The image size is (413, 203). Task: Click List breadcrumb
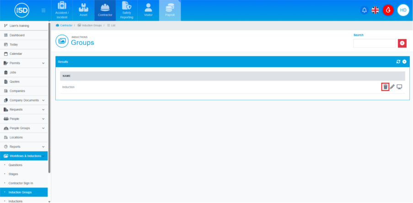[111, 26]
